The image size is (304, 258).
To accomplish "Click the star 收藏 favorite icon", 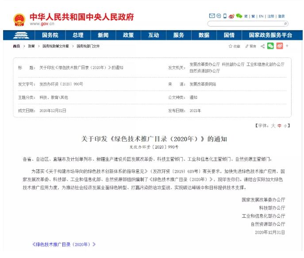I will pyautogui.click(x=235, y=46).
